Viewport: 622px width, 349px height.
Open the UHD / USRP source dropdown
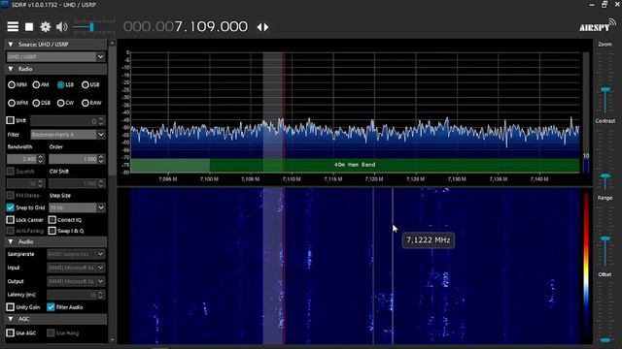(x=55, y=57)
